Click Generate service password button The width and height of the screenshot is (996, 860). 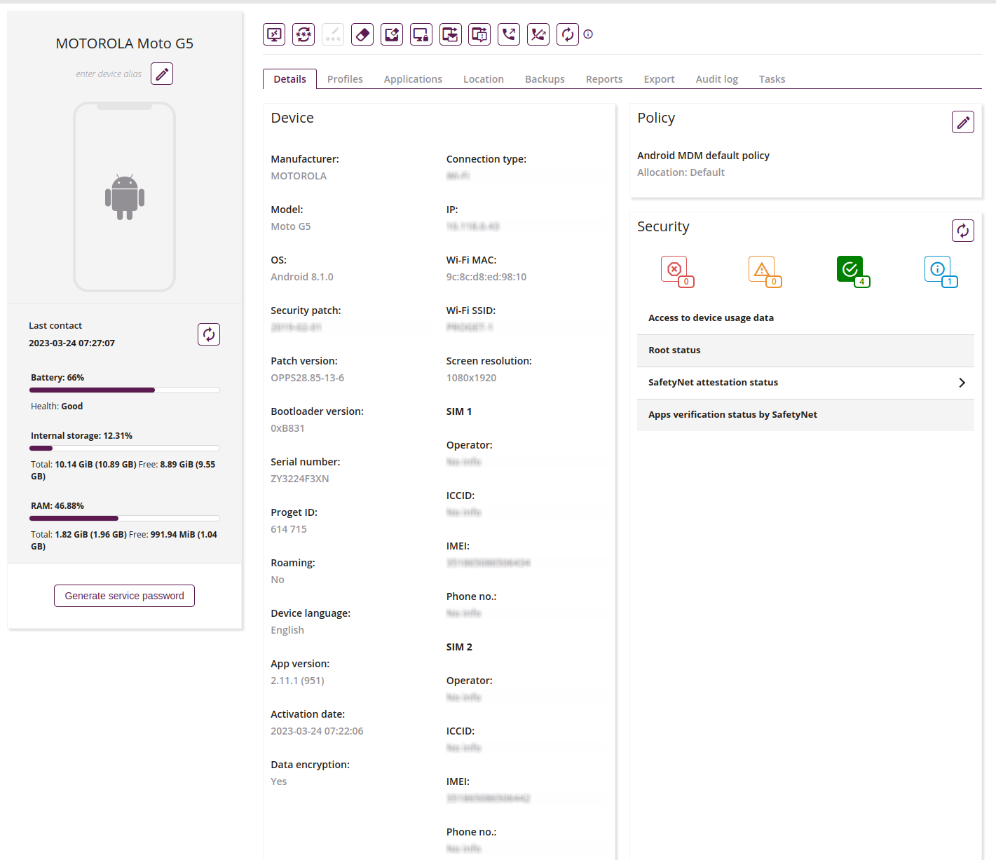pyautogui.click(x=125, y=596)
